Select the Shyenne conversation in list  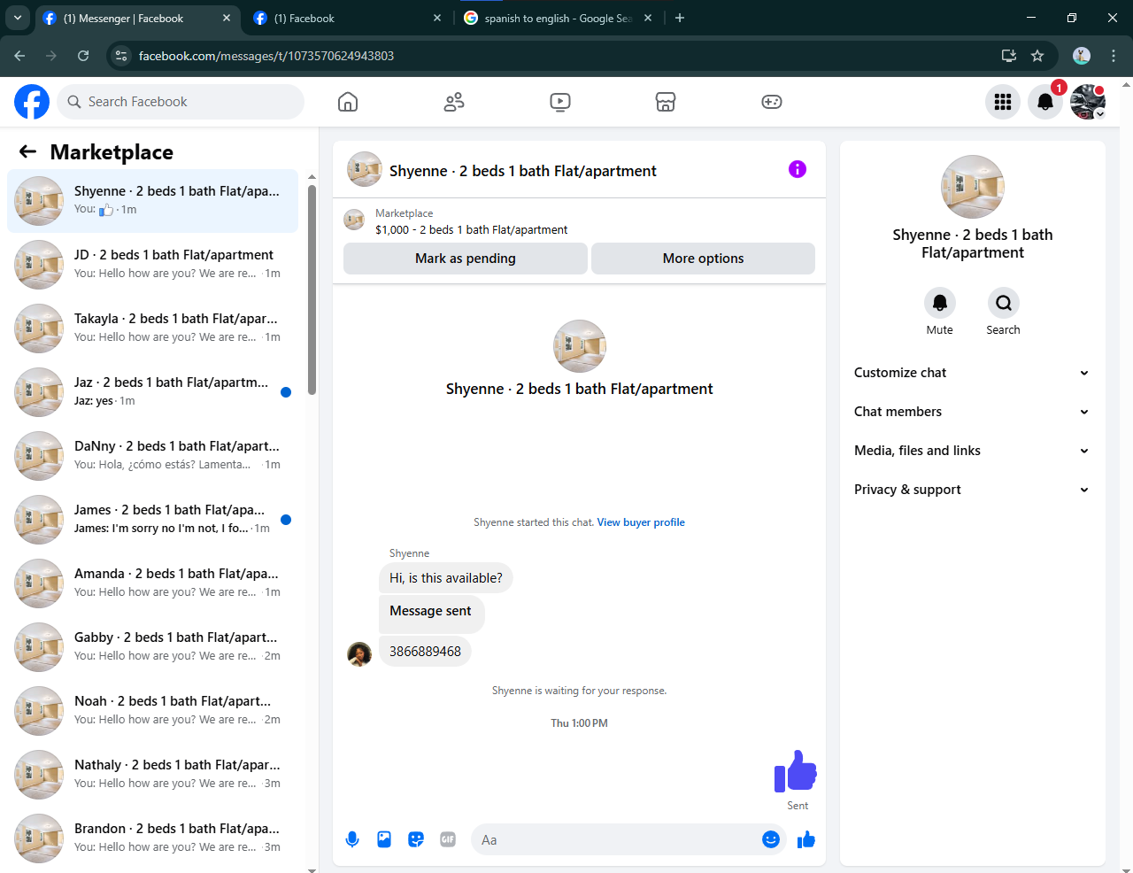(153, 201)
